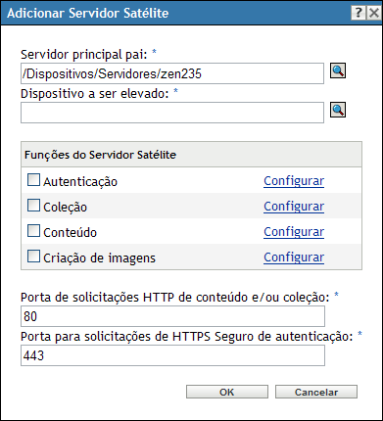Open the Configurar link for Conteúdo

[x=294, y=232]
